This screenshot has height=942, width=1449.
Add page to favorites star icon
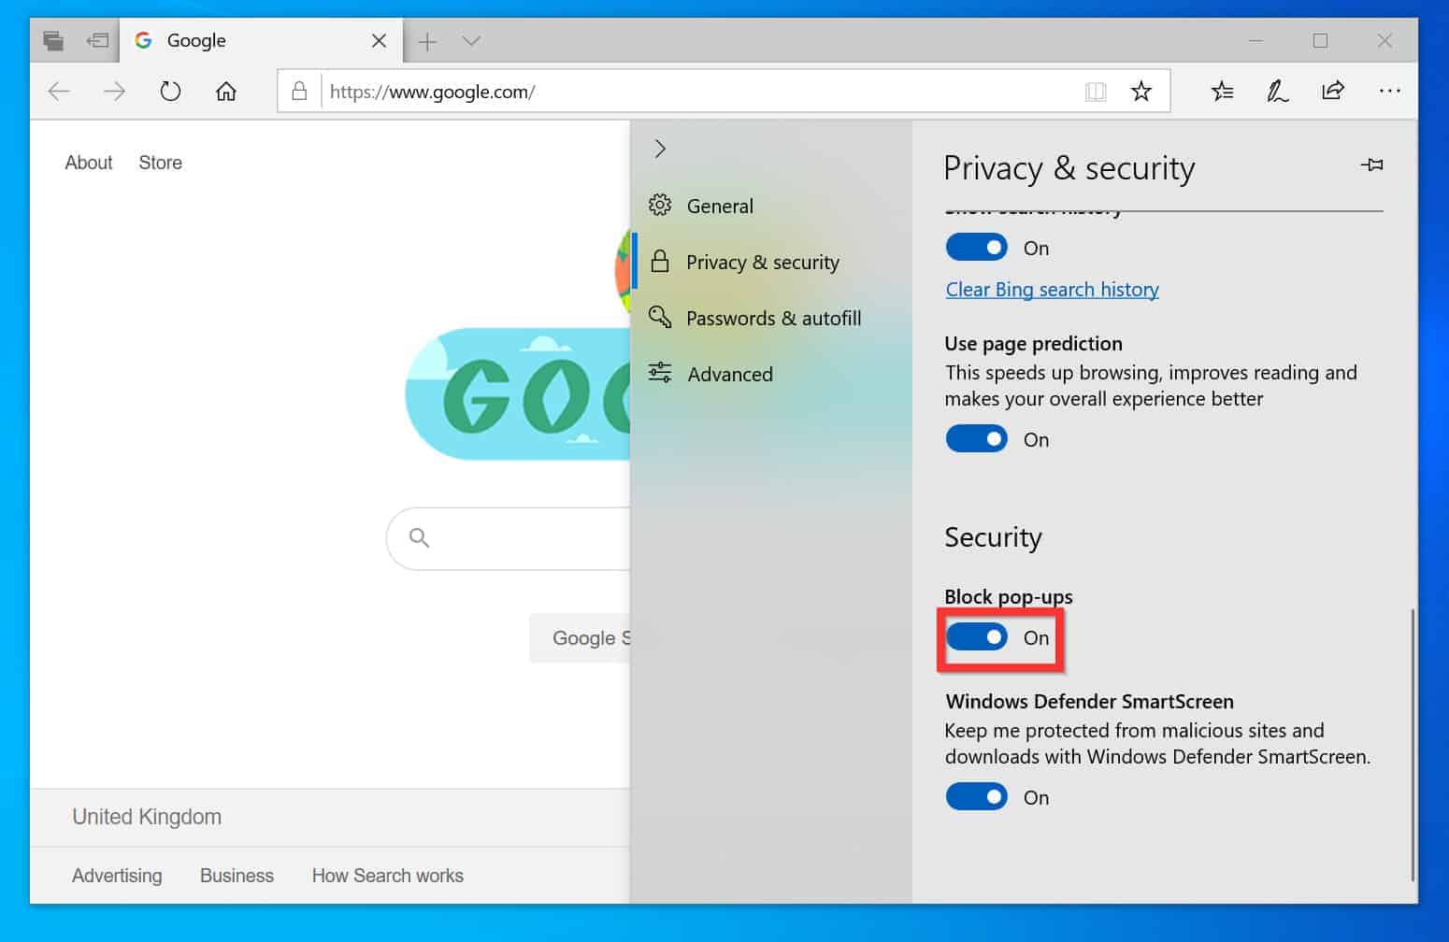coord(1141,92)
